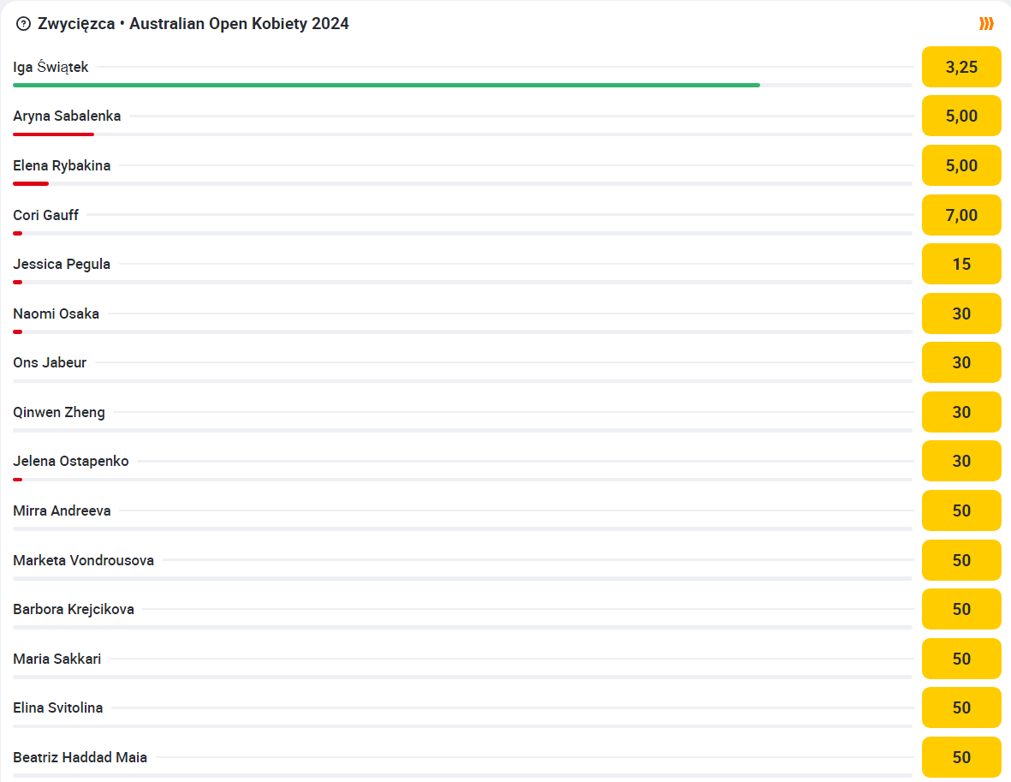Click the name Cori Gauff
The height and width of the screenshot is (782, 1011).
click(45, 215)
